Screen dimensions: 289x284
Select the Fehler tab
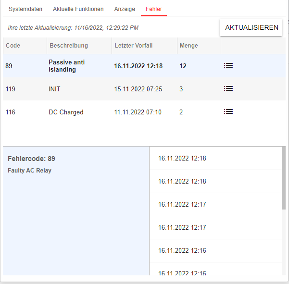tap(154, 9)
